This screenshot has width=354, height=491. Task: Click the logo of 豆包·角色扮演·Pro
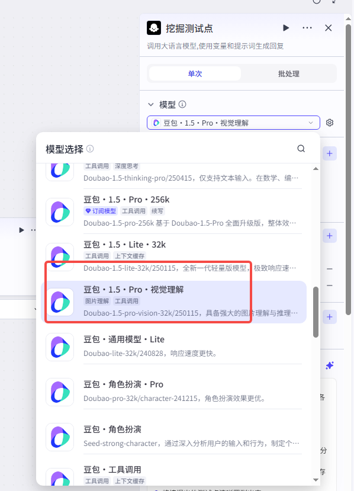point(60,392)
